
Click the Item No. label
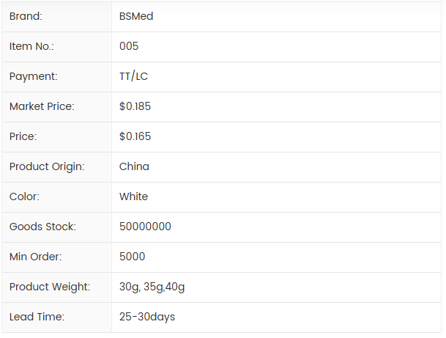tap(31, 46)
